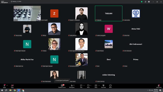The width and height of the screenshot is (163, 92).
Task: Select Yuliana's profile photo tile
Action: (54, 44)
